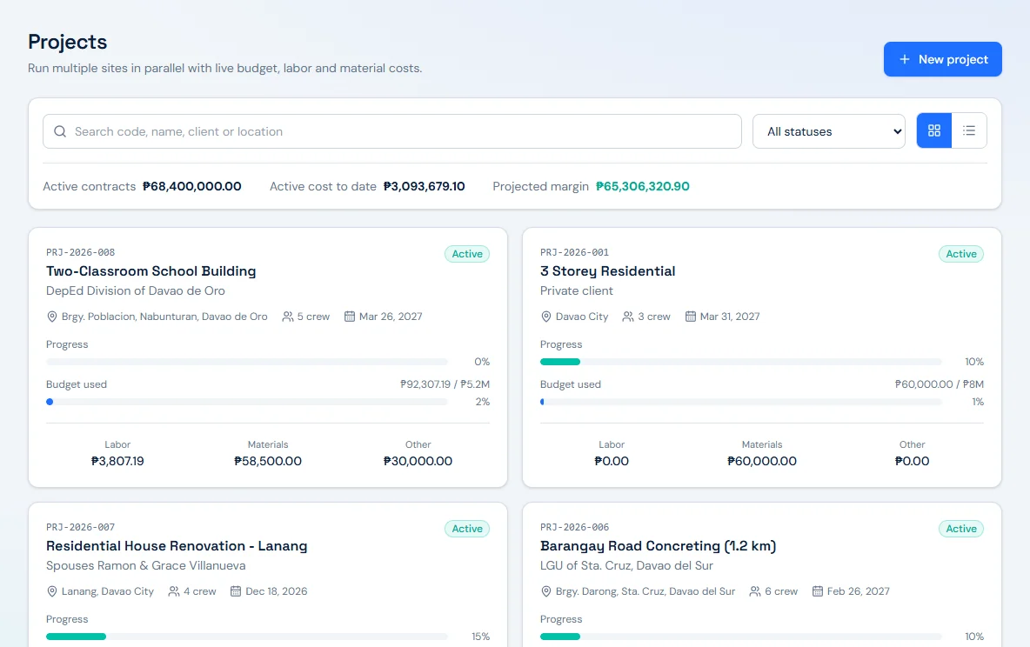Click Active badge on PRJ-2026-008 card
Screen dimensions: 1030x647
(467, 254)
